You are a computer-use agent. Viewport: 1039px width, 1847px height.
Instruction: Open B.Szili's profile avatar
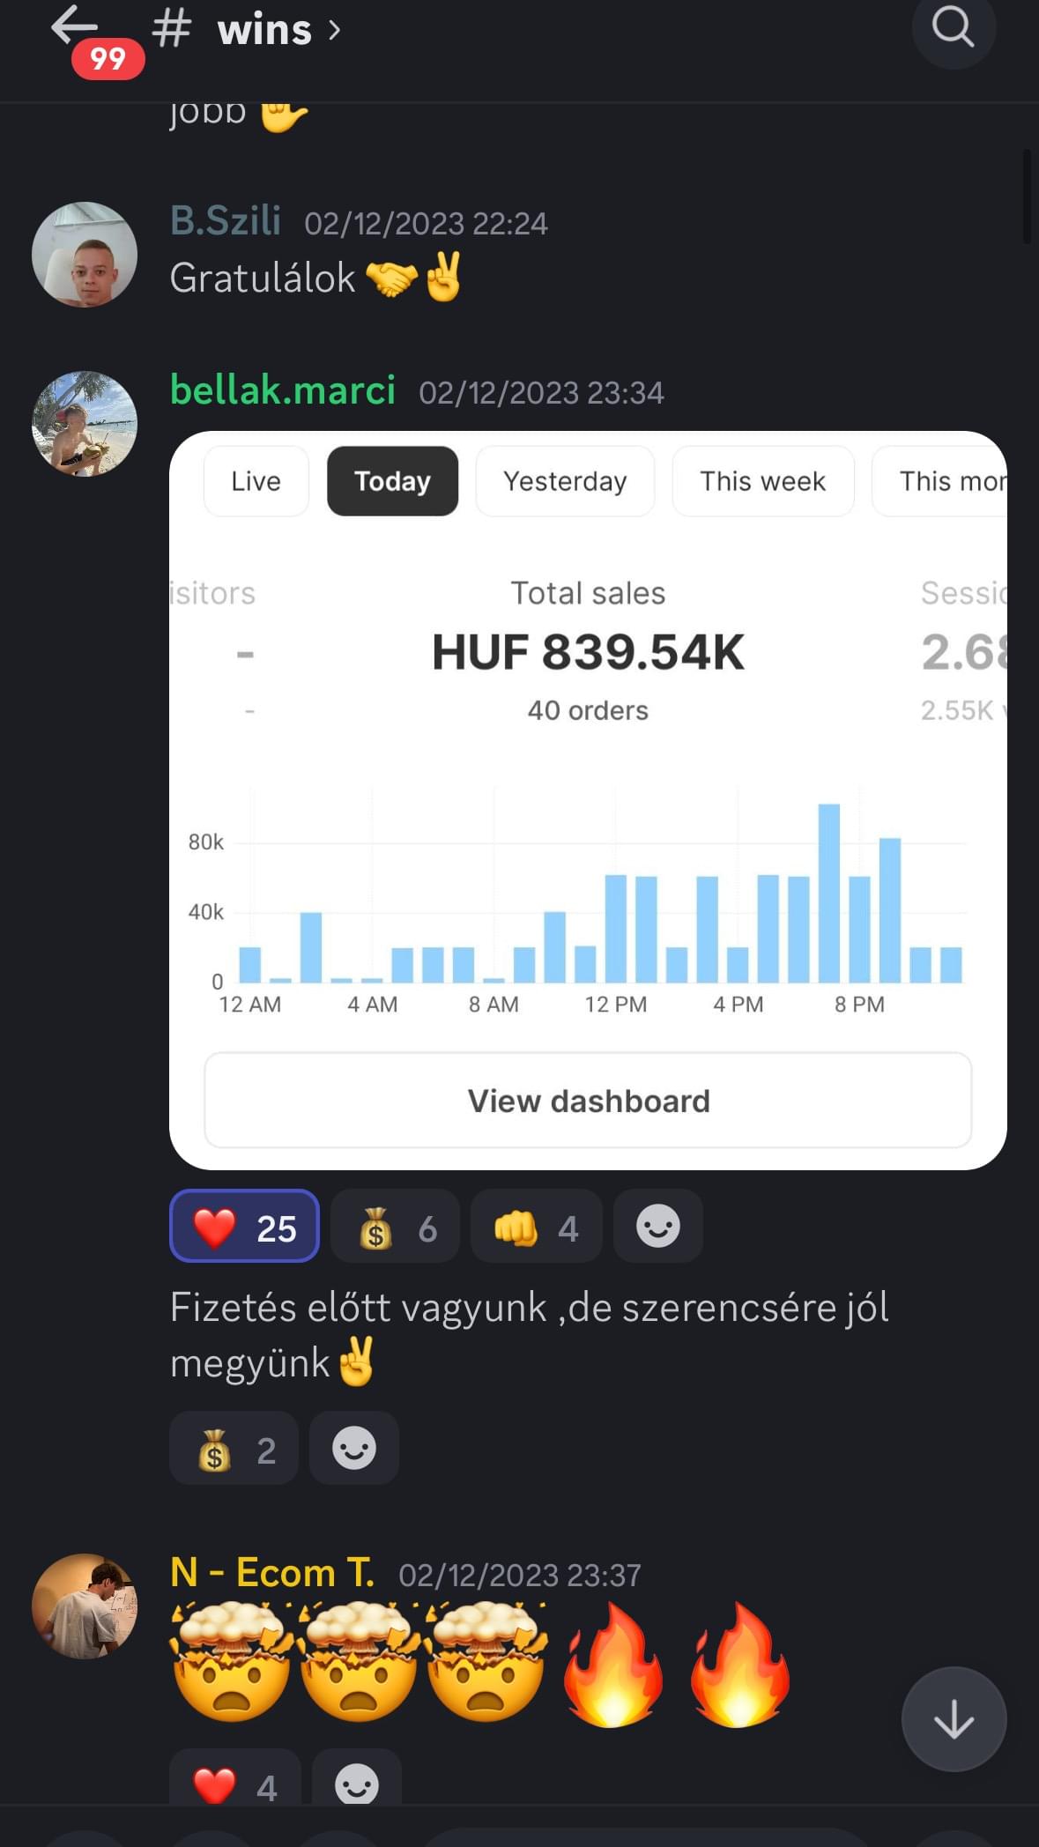[85, 255]
